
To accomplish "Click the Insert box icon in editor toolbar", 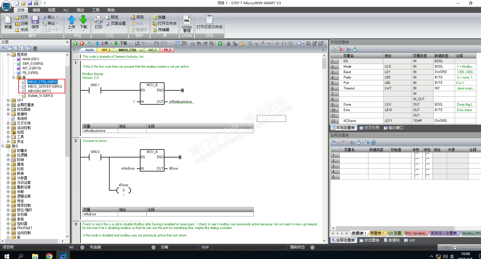I will point(290,43).
